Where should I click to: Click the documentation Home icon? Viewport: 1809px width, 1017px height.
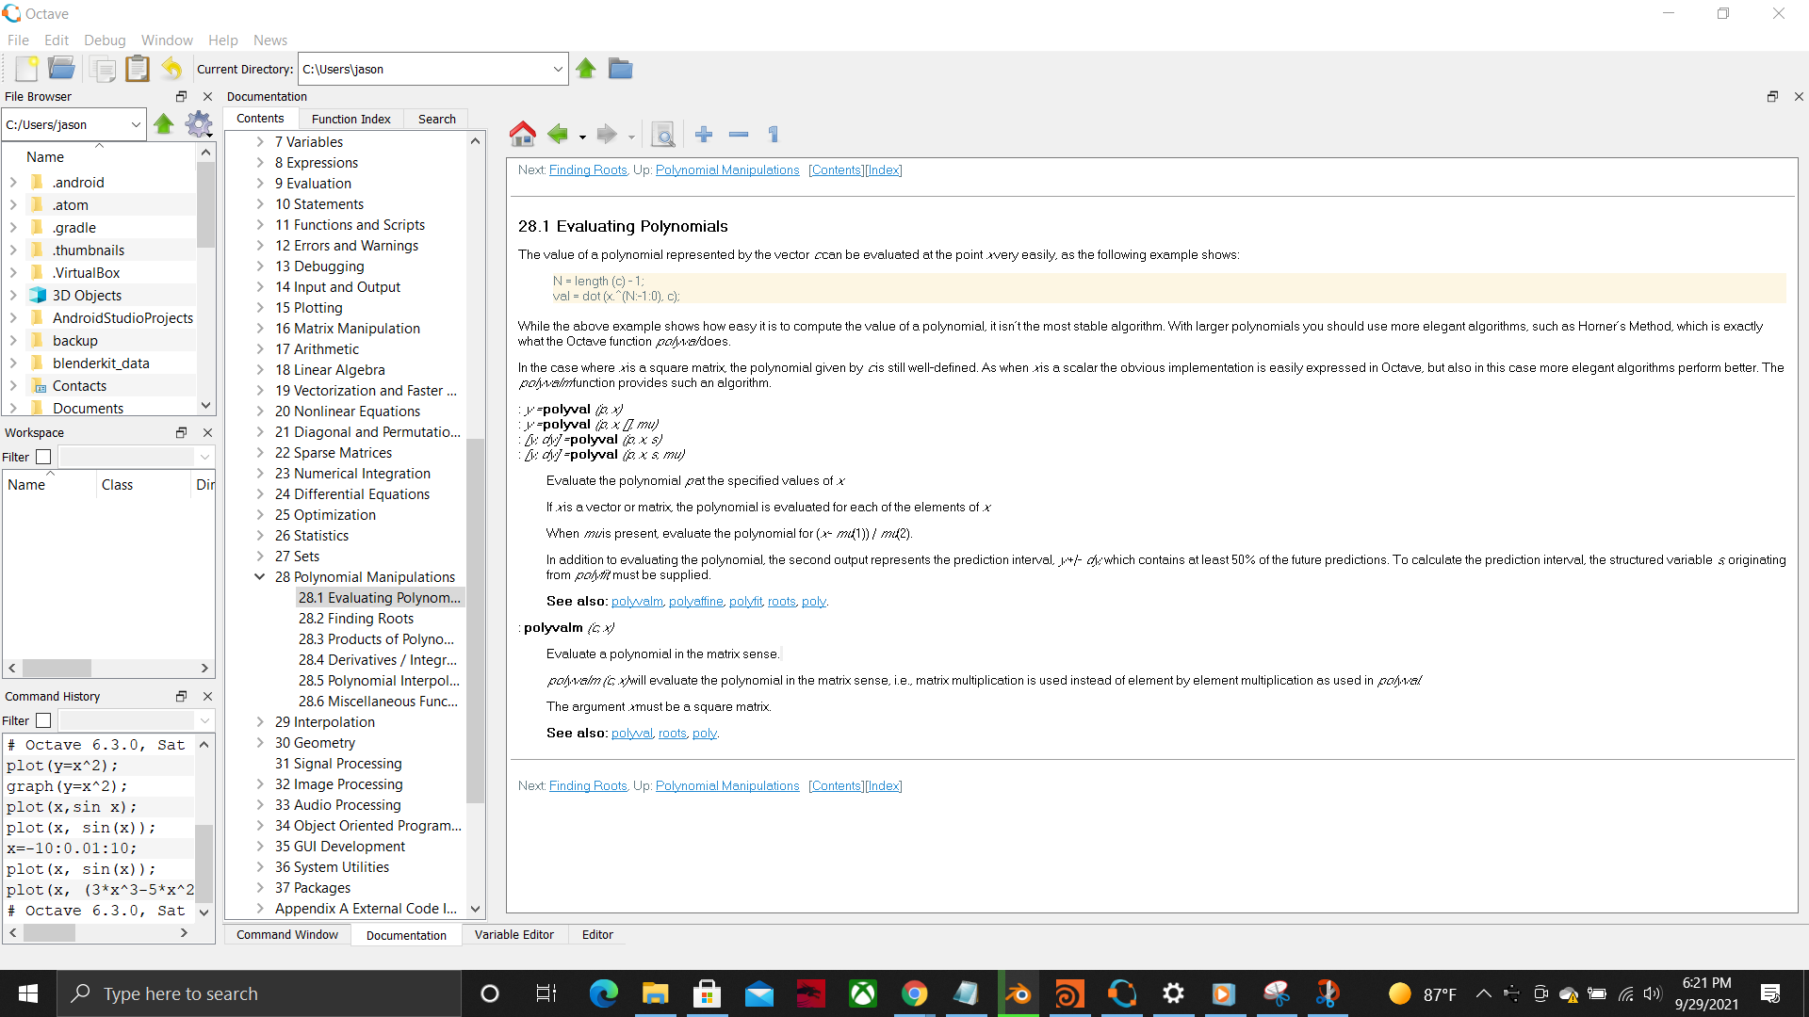tap(522, 135)
